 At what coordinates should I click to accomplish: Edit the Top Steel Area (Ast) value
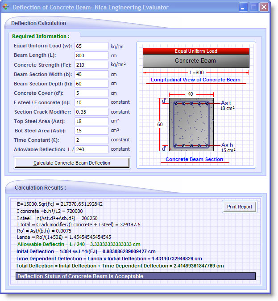click(91, 121)
